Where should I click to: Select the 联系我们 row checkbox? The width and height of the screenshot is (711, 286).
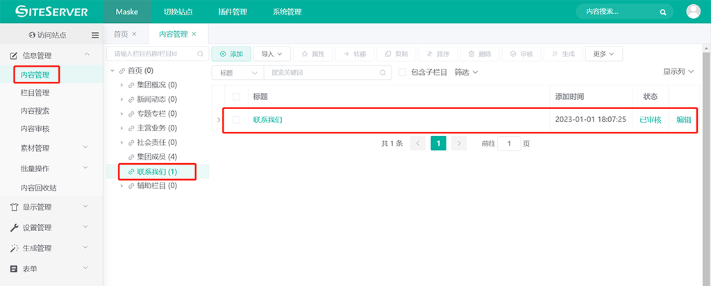click(237, 120)
